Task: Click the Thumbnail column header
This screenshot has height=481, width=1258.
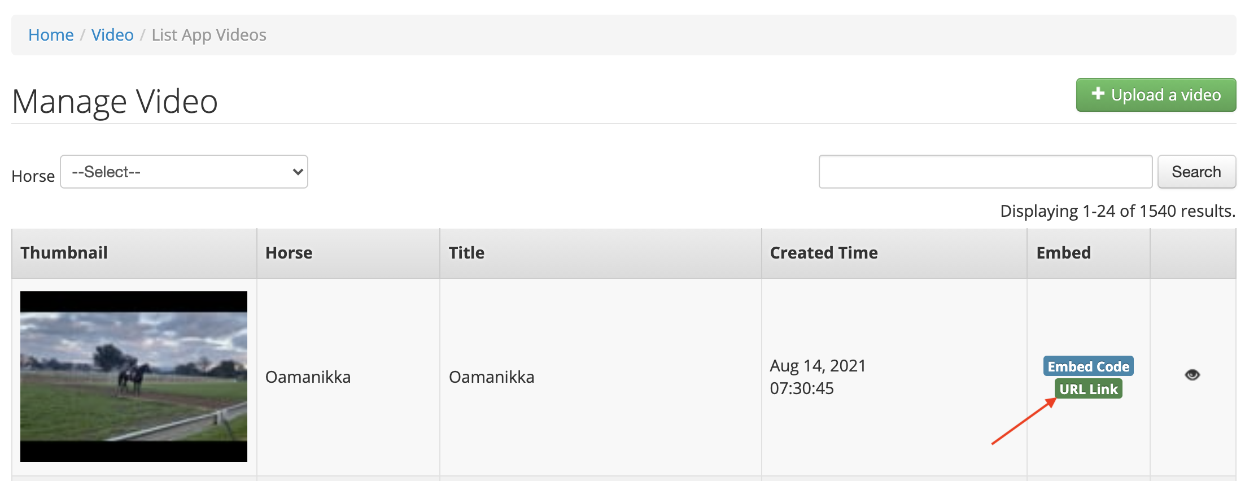Action: [64, 253]
